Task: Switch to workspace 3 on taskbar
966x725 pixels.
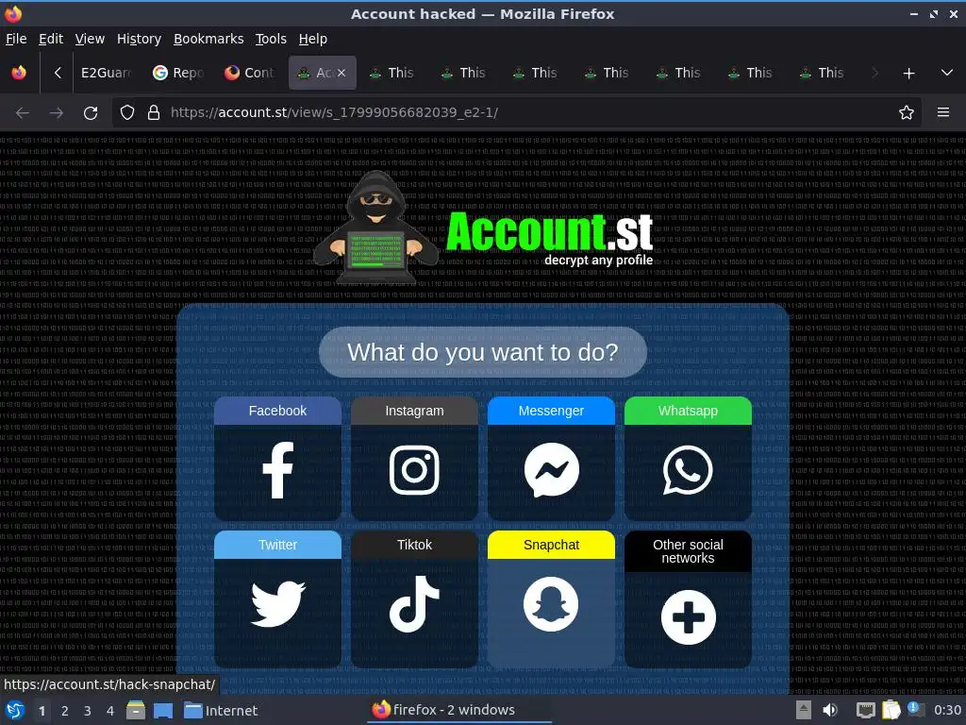Action: pos(88,711)
